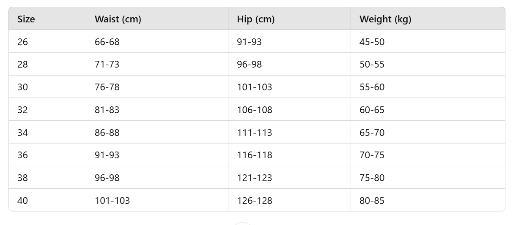
Task: Select the size 30 cell
Action: (47, 87)
